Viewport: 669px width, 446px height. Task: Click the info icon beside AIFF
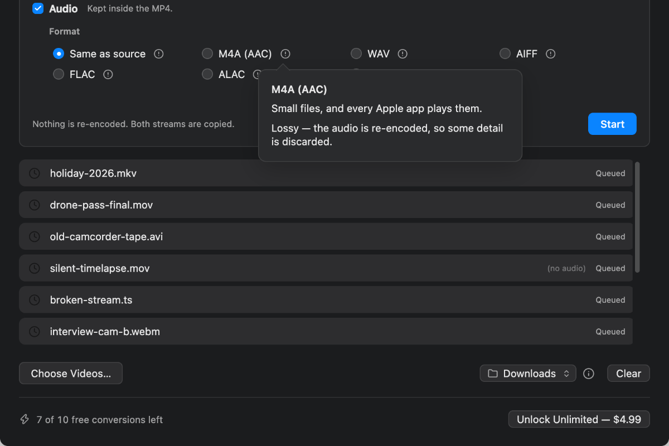point(551,54)
